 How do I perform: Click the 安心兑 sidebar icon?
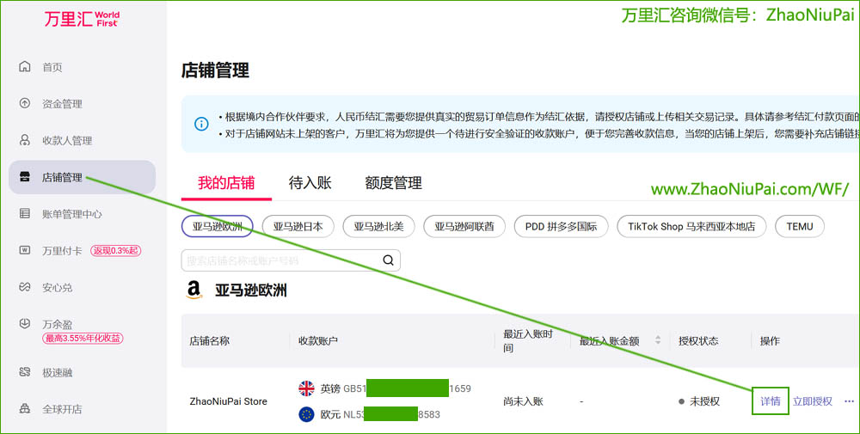click(25, 286)
